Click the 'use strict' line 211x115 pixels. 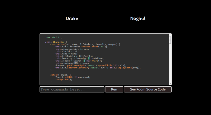54,37
